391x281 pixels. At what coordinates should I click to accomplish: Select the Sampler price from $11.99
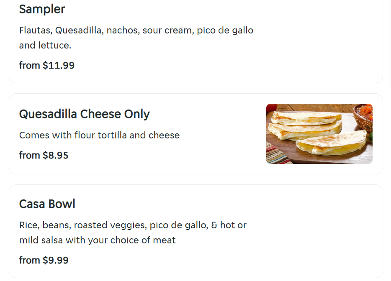pyautogui.click(x=47, y=65)
